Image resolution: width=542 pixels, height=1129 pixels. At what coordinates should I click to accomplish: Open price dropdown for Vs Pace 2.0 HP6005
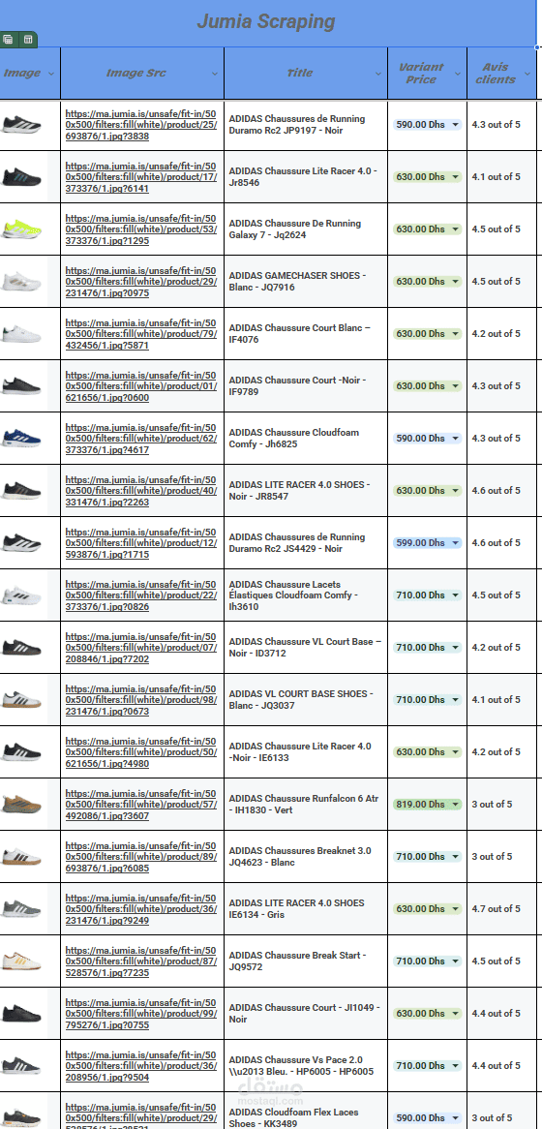[455, 1066]
